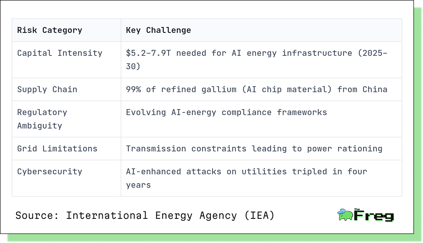Click the (IEA) abbreviation in the source
Image resolution: width=423 pixels, height=243 pixels.
pyautogui.click(x=259, y=215)
